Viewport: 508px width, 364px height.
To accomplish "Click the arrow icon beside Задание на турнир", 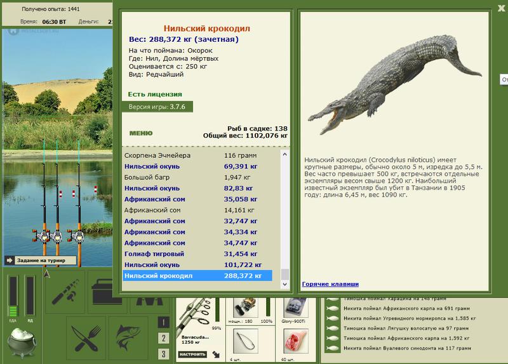I will 10,260.
